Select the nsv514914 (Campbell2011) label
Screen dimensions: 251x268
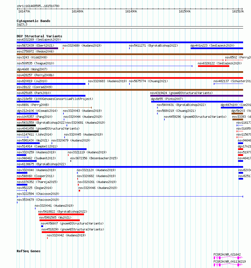coord(37,147)
